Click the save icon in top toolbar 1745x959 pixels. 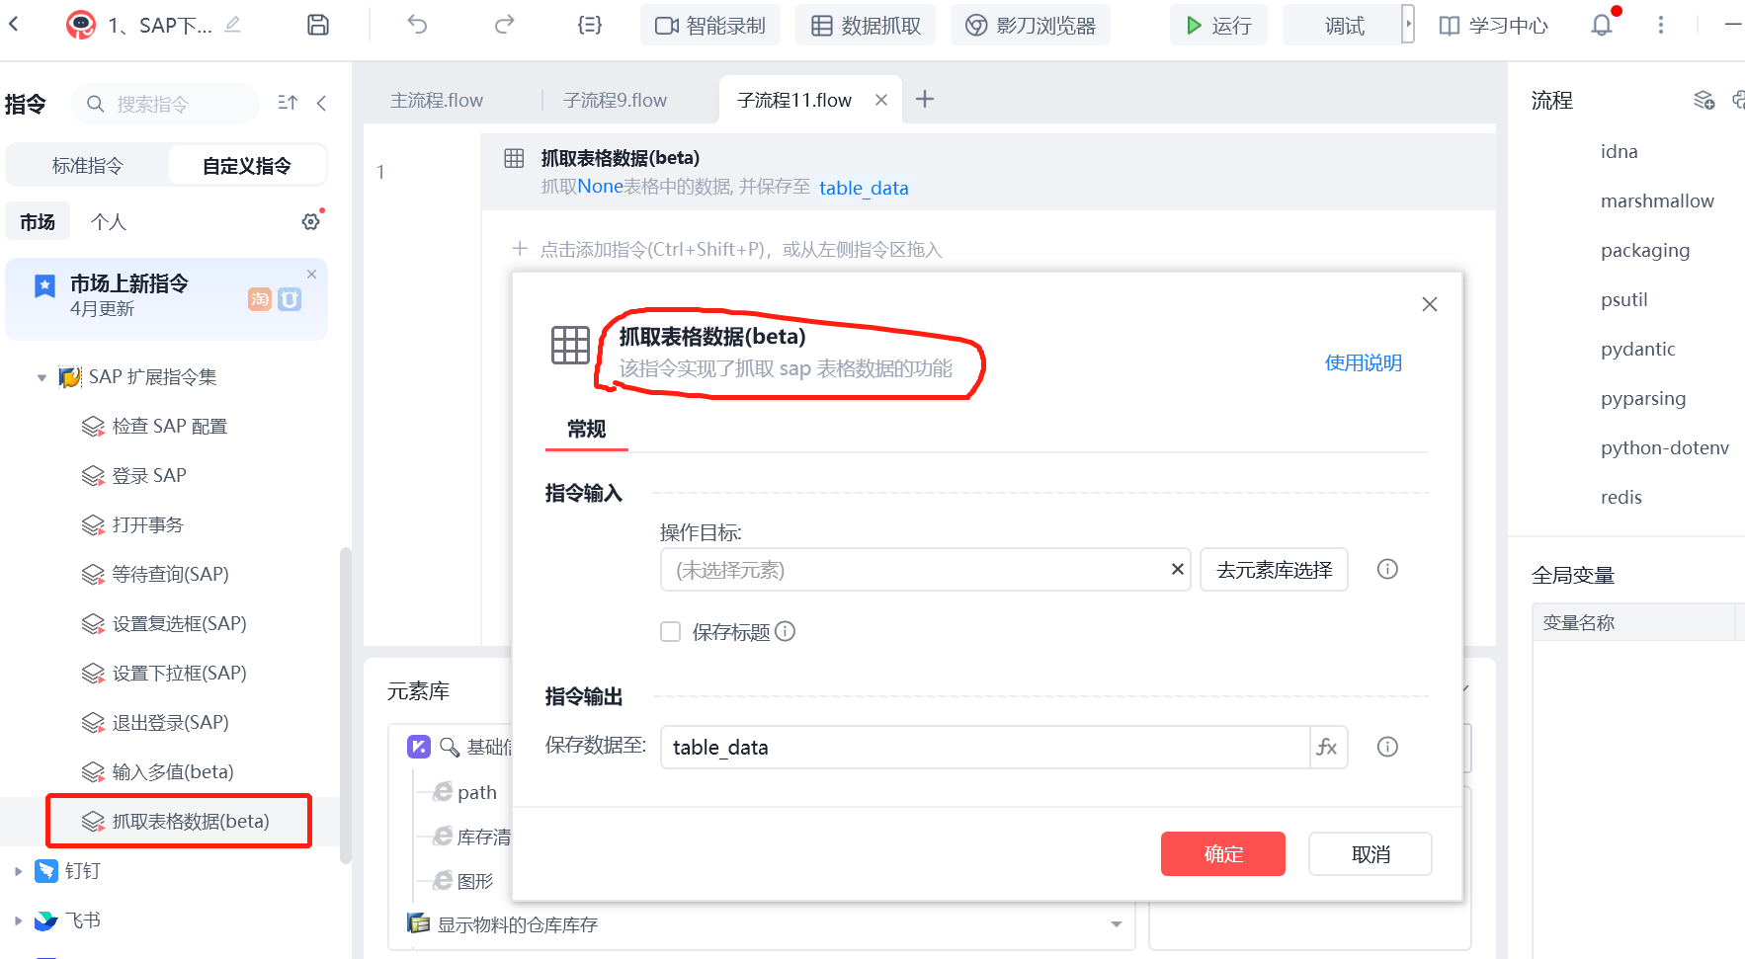[318, 25]
